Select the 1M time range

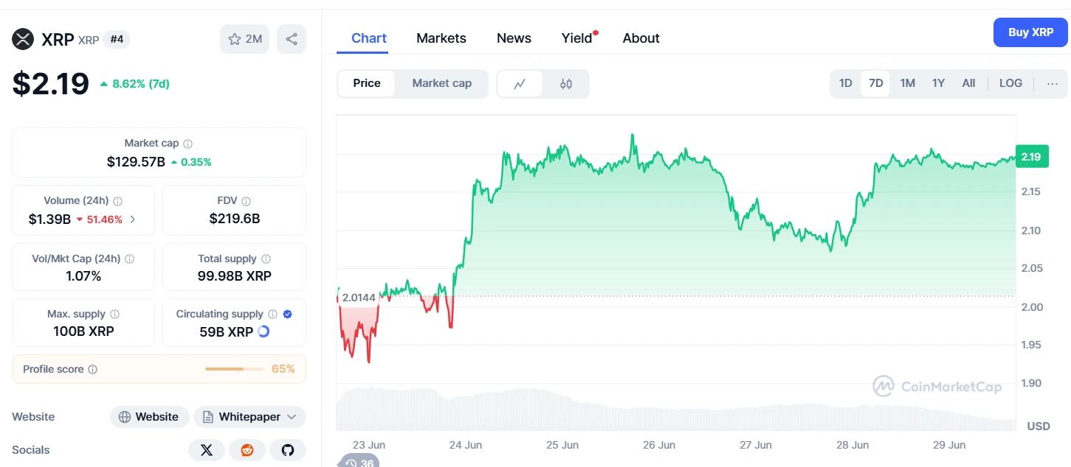[x=907, y=83]
